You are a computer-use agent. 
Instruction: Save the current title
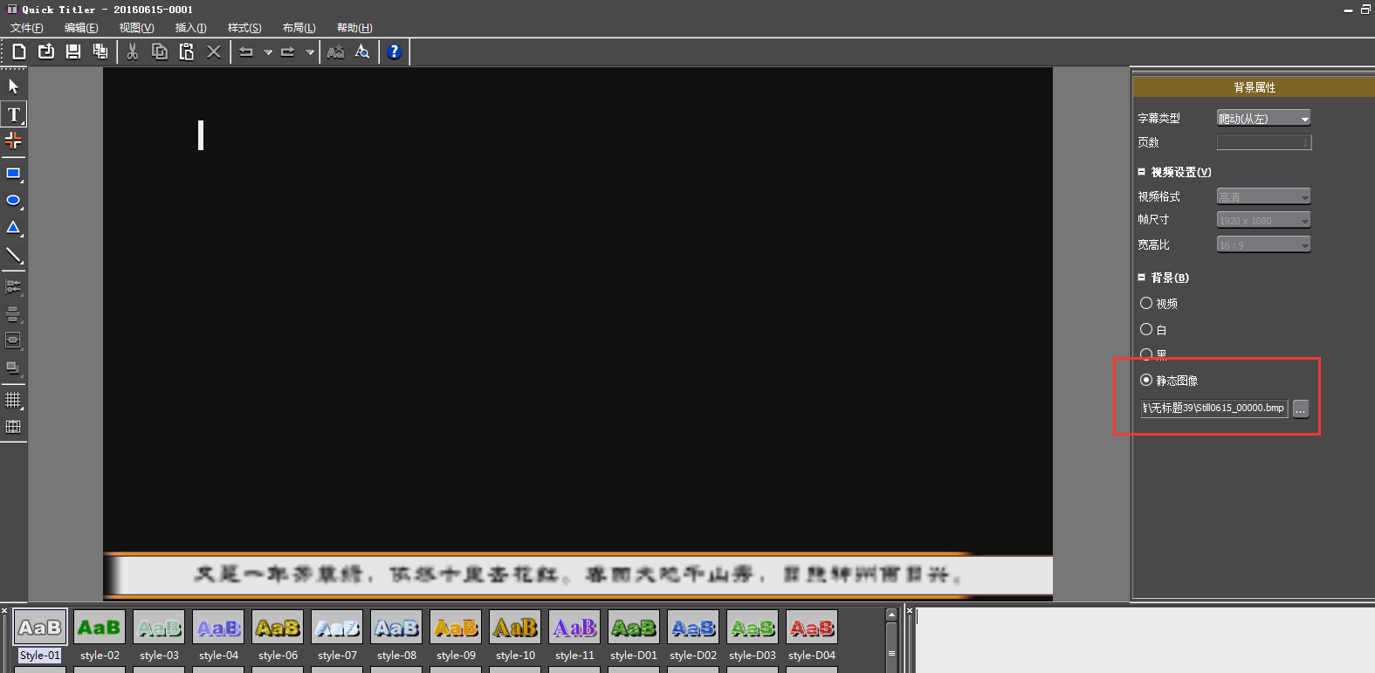73,52
